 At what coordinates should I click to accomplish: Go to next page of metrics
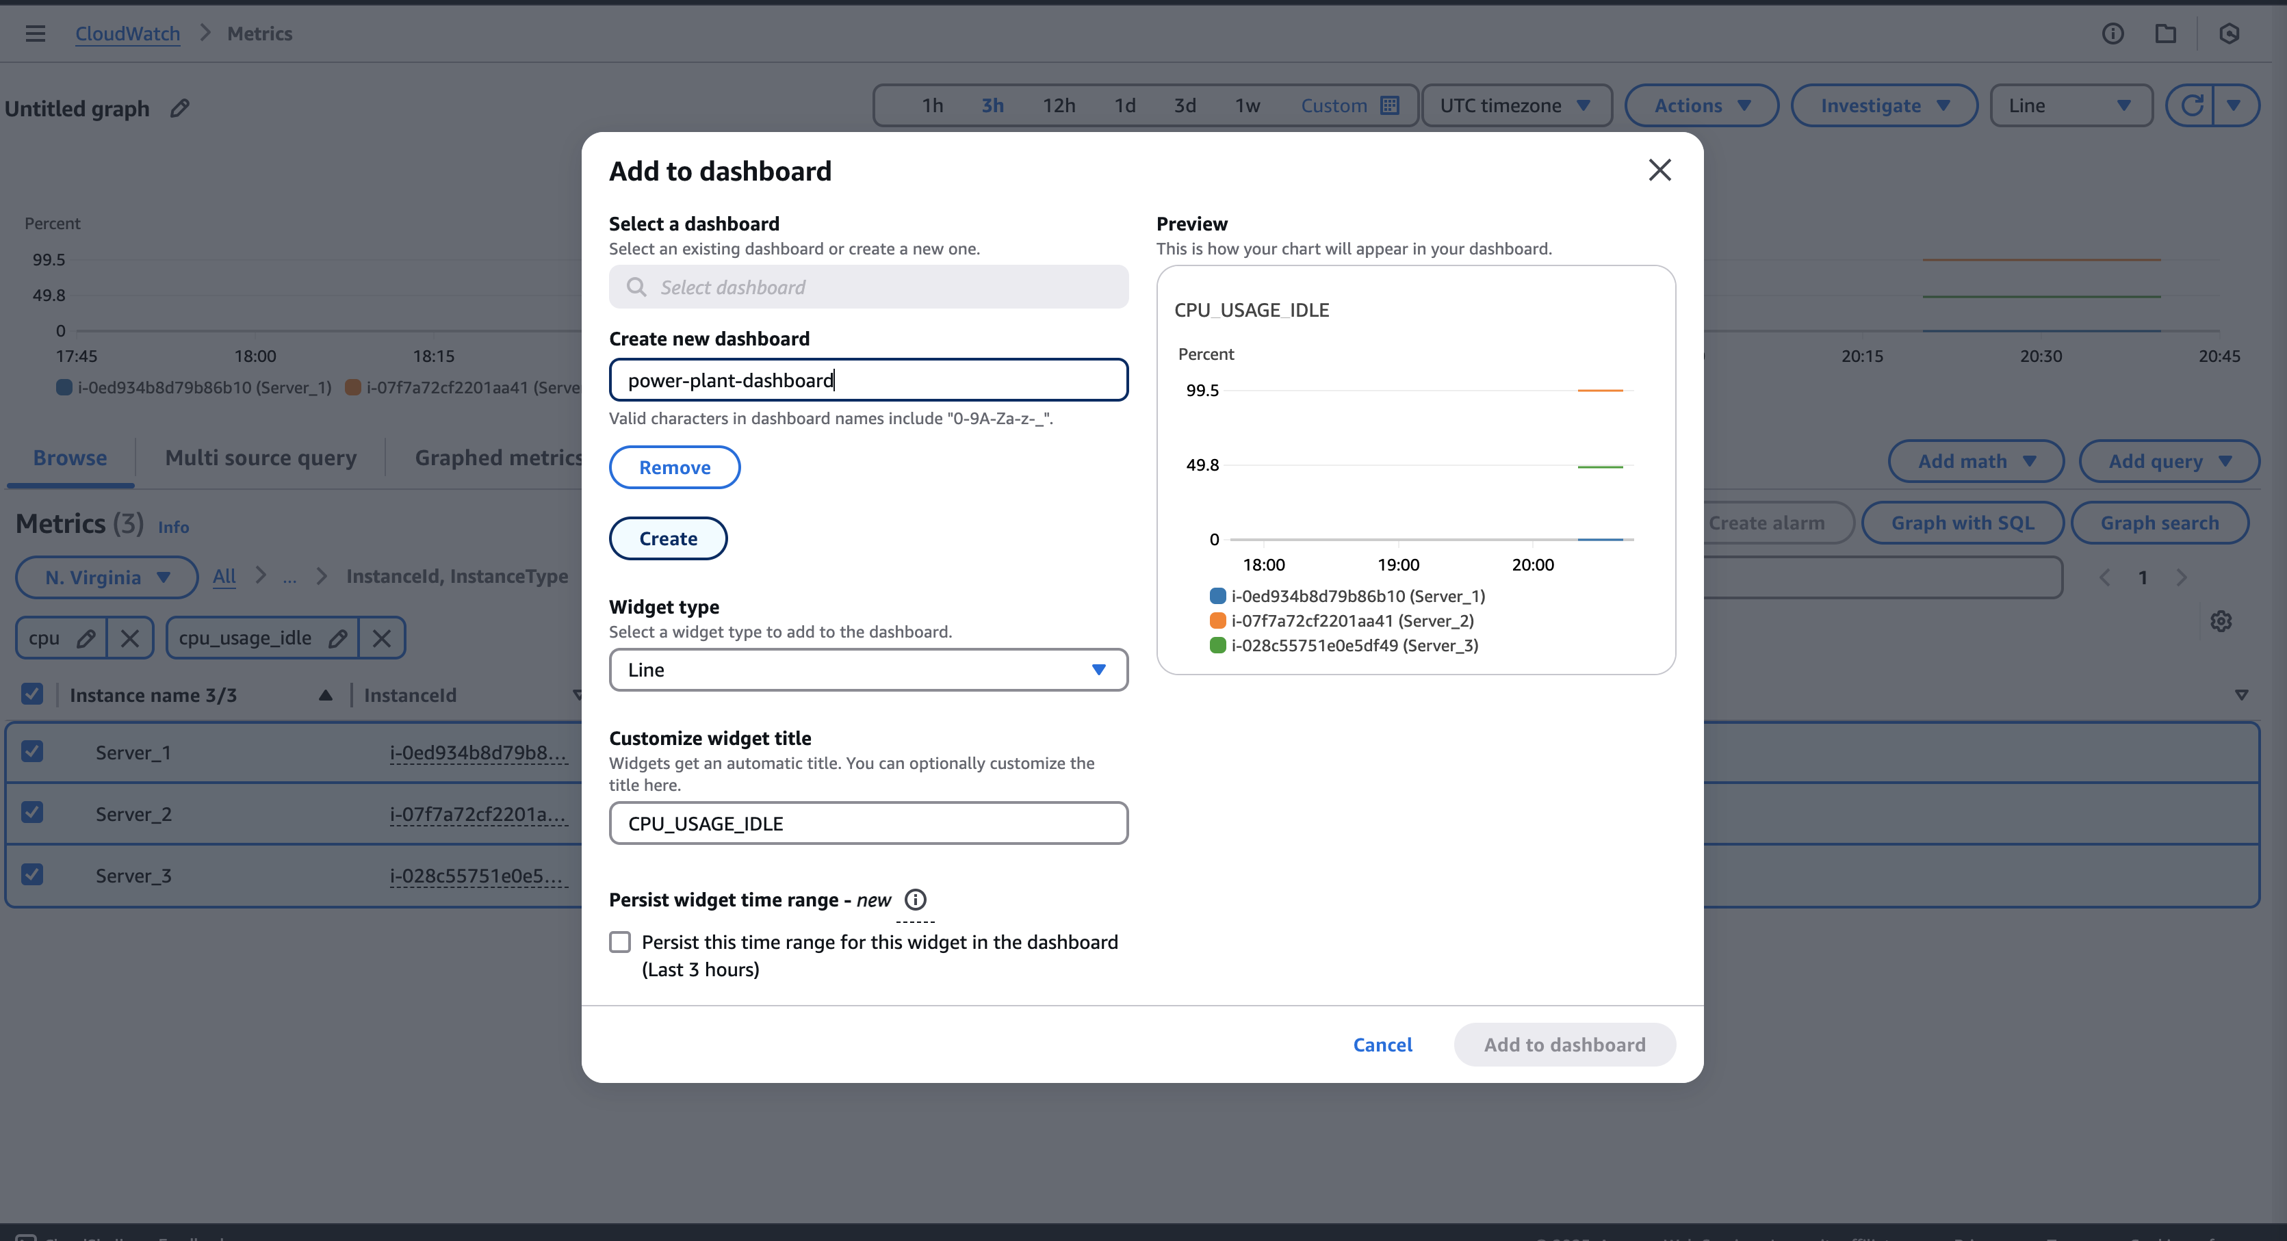point(2182,577)
